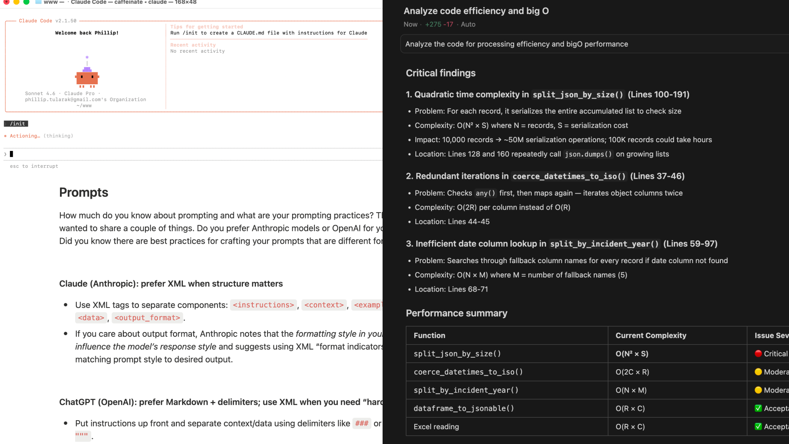The image size is (789, 444).
Task: Click the red Critical severity circle icon
Action: point(758,354)
